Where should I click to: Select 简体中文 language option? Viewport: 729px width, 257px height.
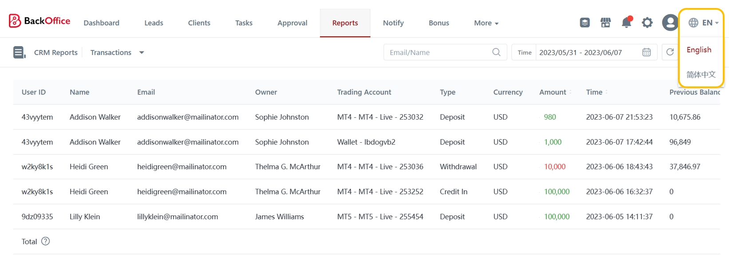click(x=701, y=74)
